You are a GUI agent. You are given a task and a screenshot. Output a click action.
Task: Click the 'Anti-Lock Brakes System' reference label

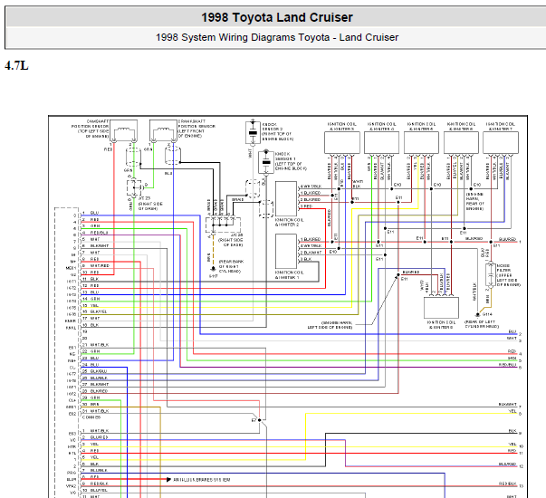(202, 480)
